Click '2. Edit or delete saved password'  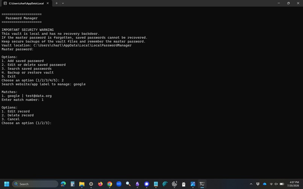point(33,64)
